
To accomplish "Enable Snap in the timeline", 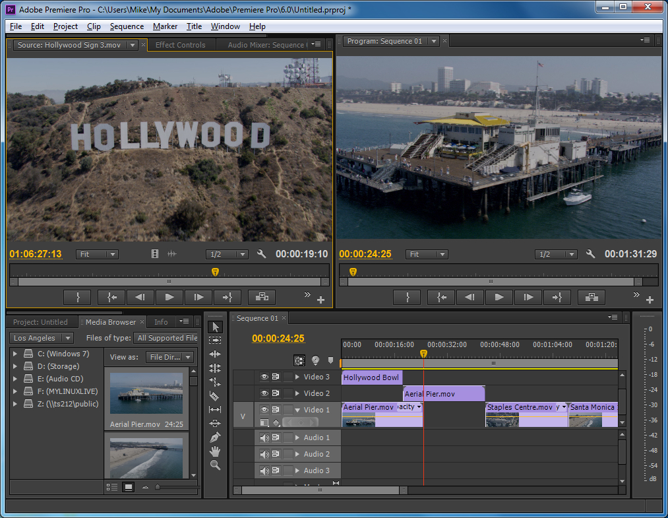I will 300,360.
